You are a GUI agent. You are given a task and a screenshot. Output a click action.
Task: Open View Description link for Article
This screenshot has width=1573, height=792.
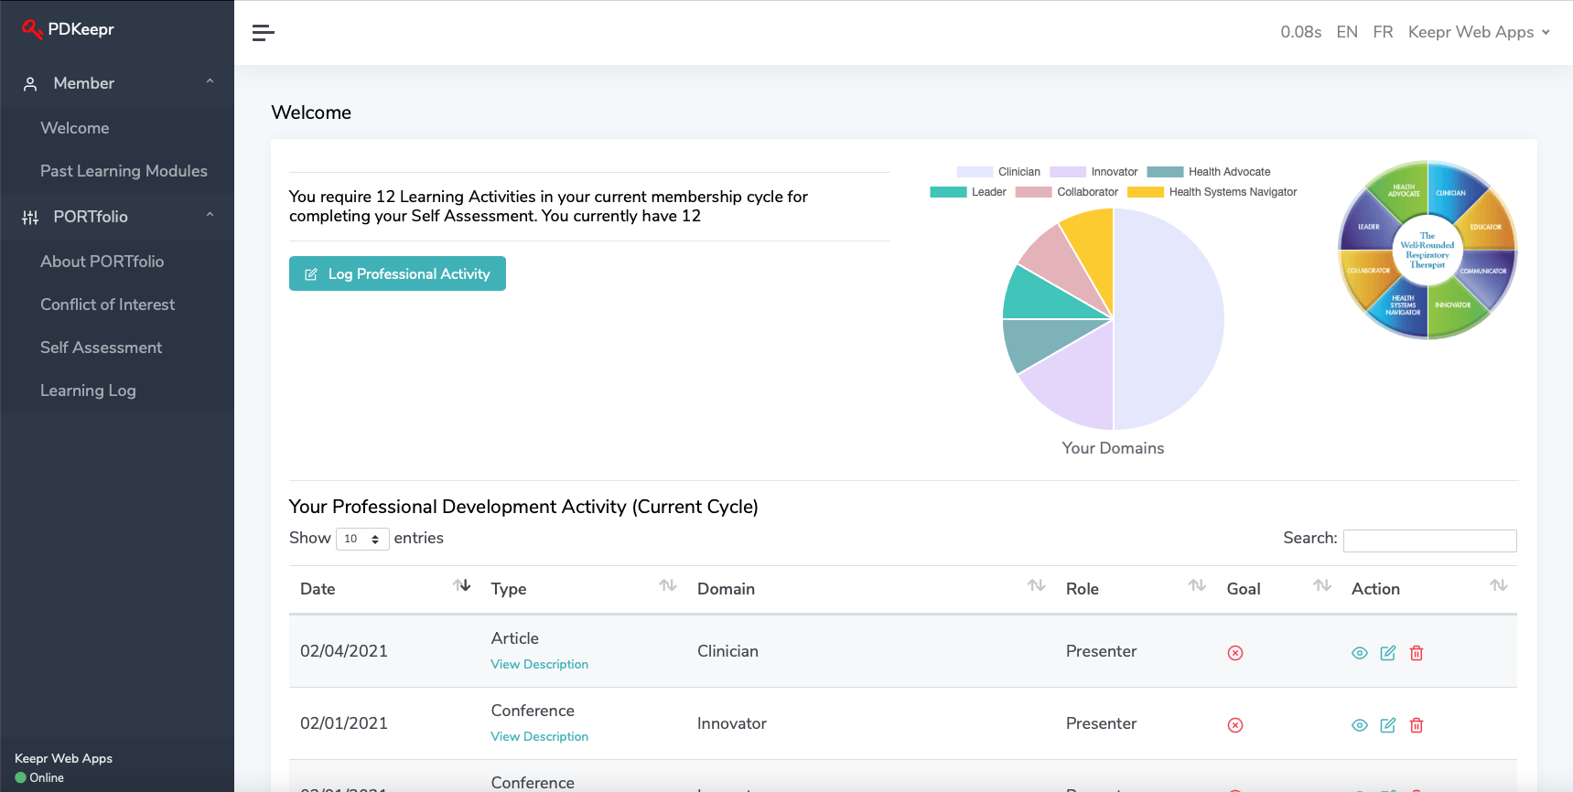click(539, 665)
